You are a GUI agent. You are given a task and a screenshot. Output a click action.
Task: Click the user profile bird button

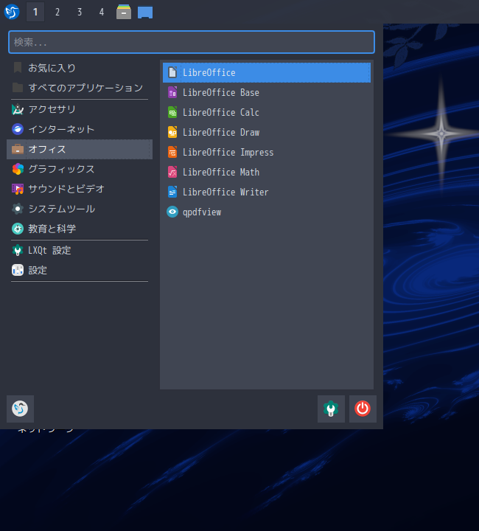tap(21, 409)
